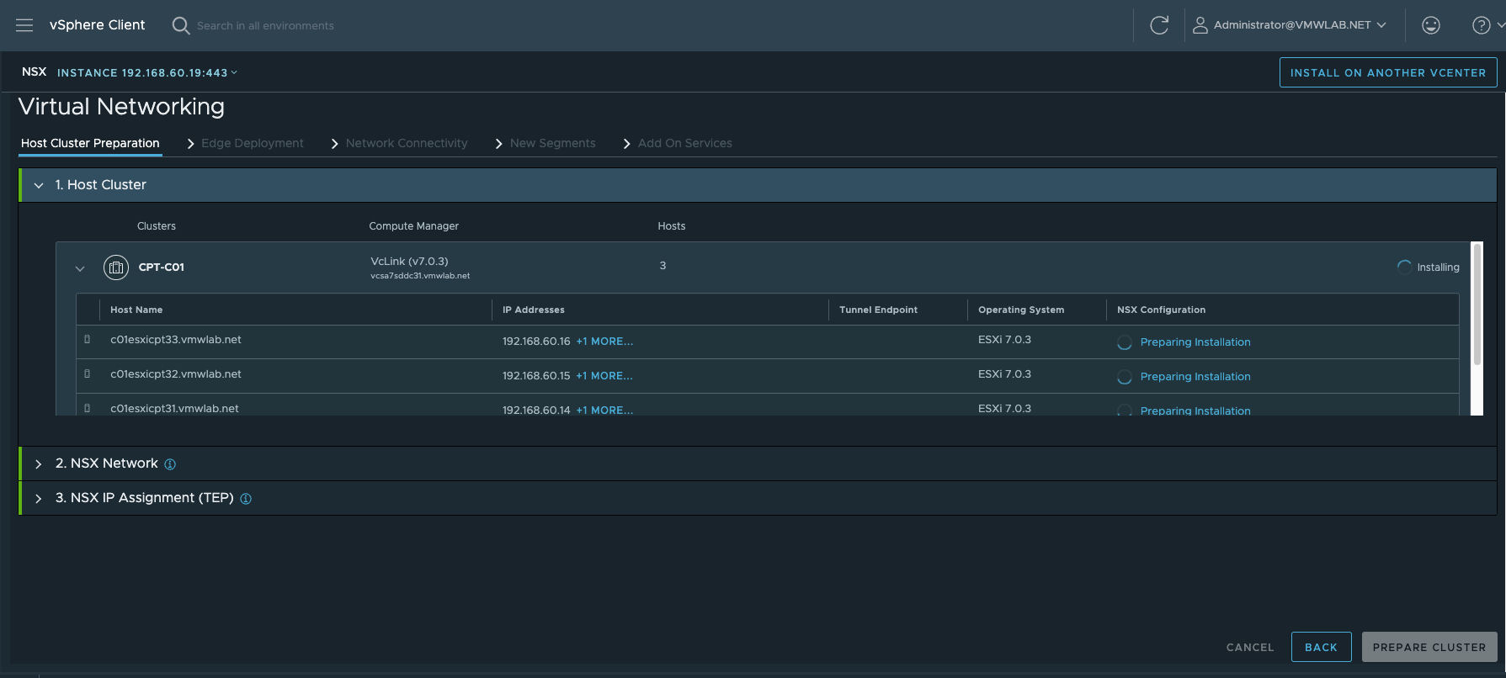
Task: Show +1 MORE IPs for 192.168.60.16
Action: coord(604,342)
